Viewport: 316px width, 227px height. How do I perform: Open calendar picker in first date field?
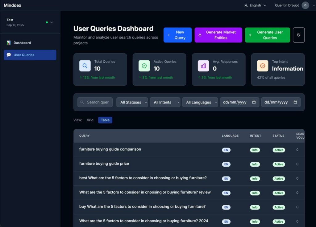coord(254,102)
